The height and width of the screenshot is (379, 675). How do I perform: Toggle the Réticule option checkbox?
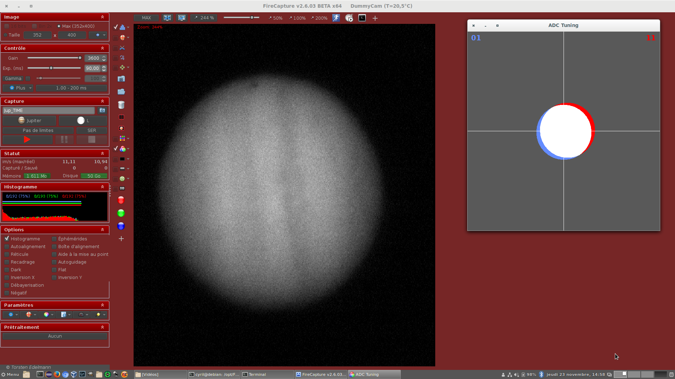7,254
